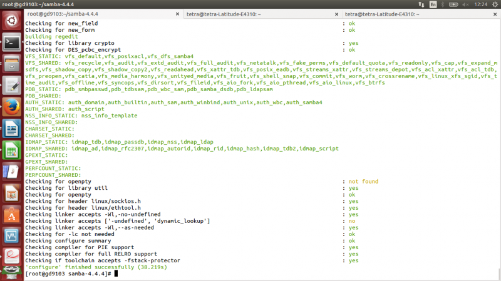Launch the Text Editor from the dock

tap(12, 86)
